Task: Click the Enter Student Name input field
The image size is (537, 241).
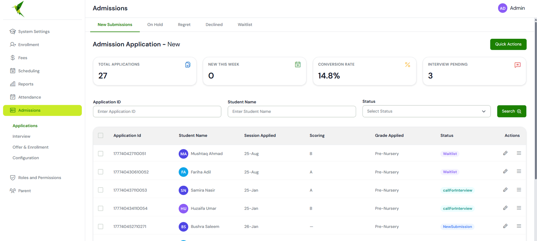Action: [x=292, y=111]
